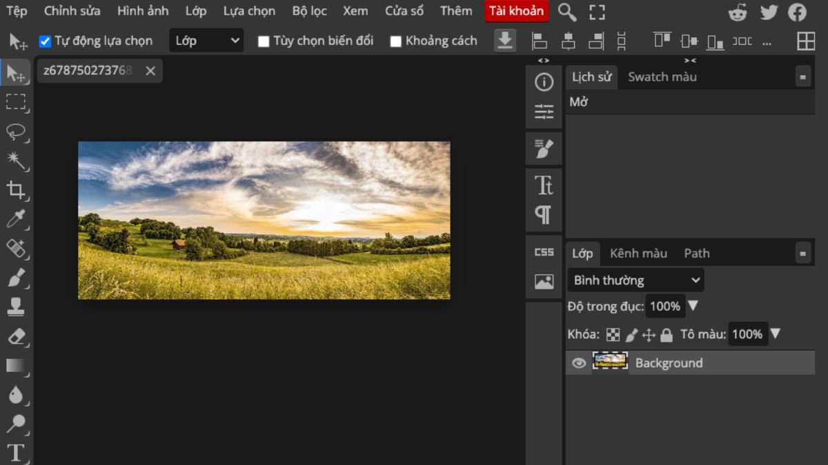Open the 'Bộ lọc' menu
The height and width of the screenshot is (465, 828).
[x=309, y=11]
